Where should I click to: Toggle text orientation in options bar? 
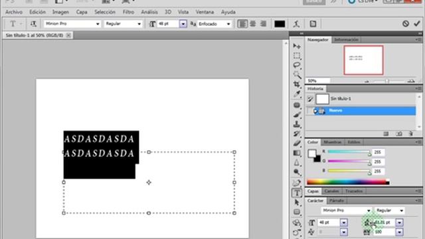click(33, 24)
